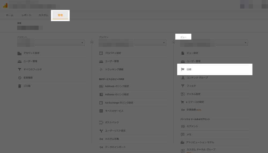Click the チャネル設定 icon
The image size is (268, 153).
183,94
